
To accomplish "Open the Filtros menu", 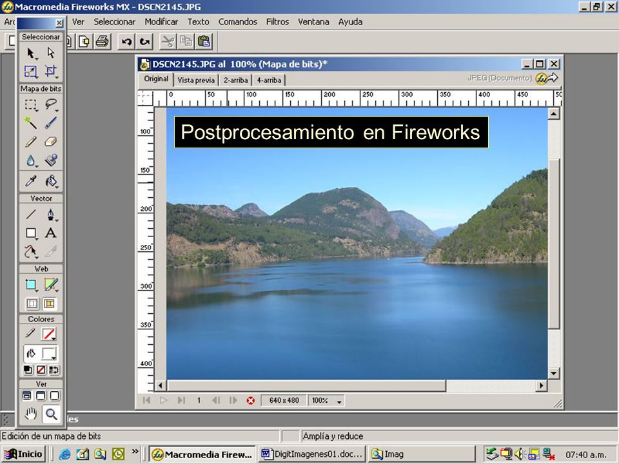I will click(277, 22).
